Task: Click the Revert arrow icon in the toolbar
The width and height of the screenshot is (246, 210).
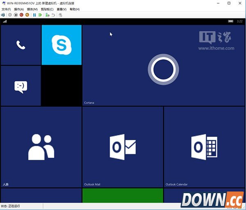Action: [53, 15]
